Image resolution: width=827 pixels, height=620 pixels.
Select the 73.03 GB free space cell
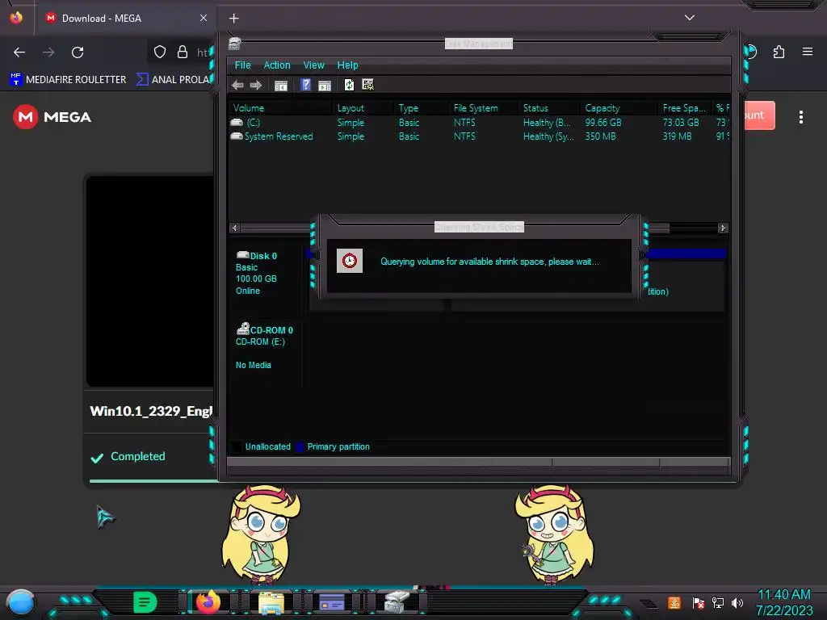(681, 123)
